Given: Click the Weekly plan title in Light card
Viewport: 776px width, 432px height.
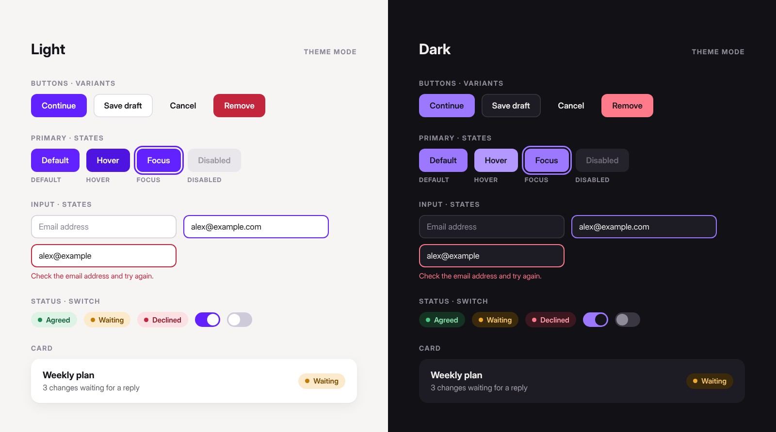Looking at the screenshot, I should [68, 375].
